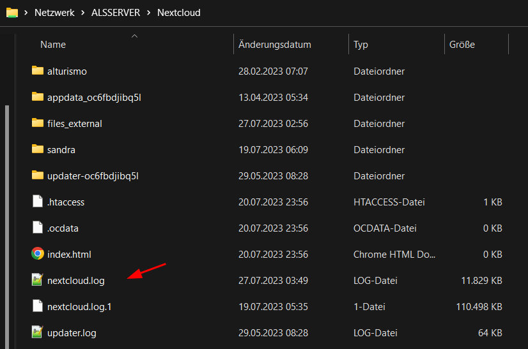Click the updater.log file icon
The height and width of the screenshot is (349, 528).
(x=37, y=332)
